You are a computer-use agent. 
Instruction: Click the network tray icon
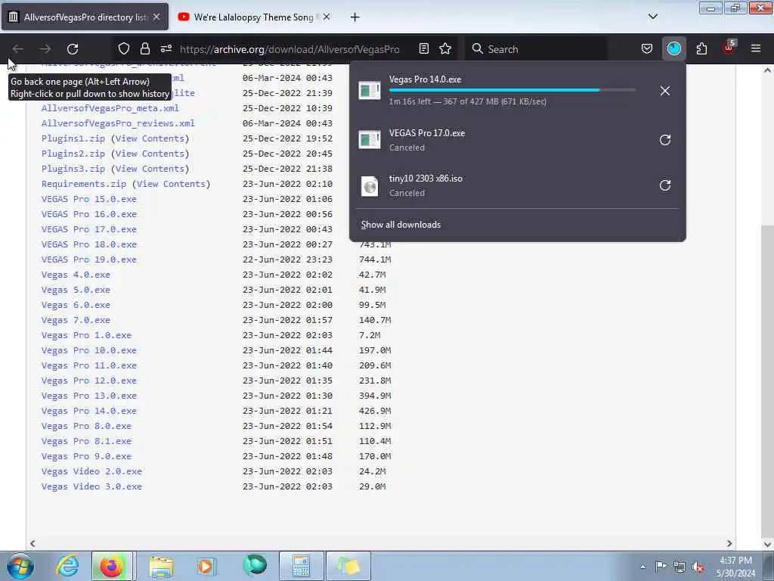pyautogui.click(x=680, y=567)
